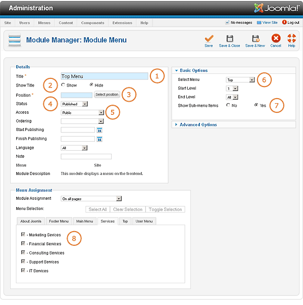The image size is (303, 305).
Task: Click the red Cancel icon
Action: click(x=276, y=38)
